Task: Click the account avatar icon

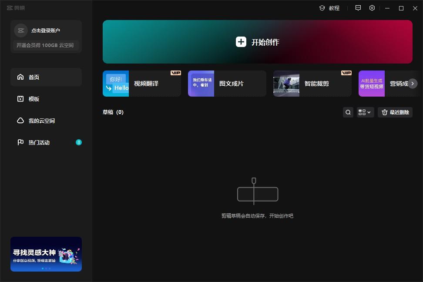Action: tap(21, 30)
